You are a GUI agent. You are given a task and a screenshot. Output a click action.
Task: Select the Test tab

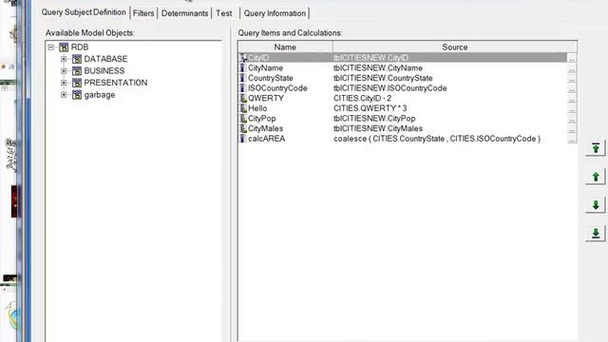(224, 13)
